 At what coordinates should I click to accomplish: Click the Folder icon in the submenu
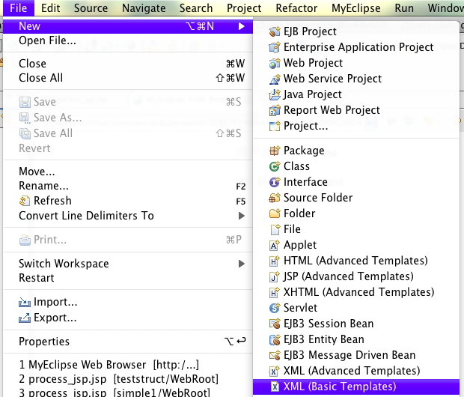(275, 213)
